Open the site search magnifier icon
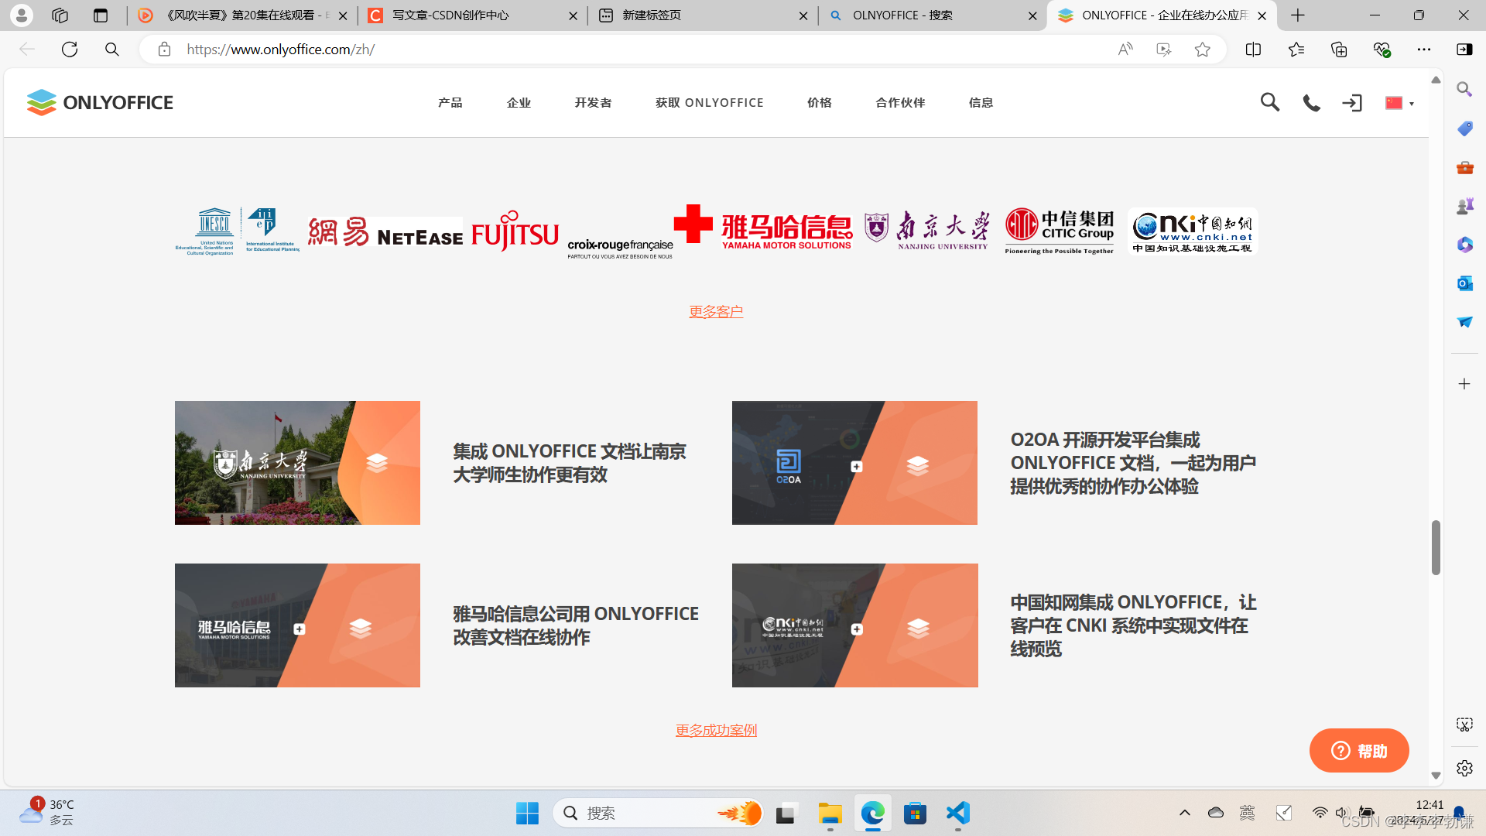This screenshot has height=836, width=1486. 1269,102
